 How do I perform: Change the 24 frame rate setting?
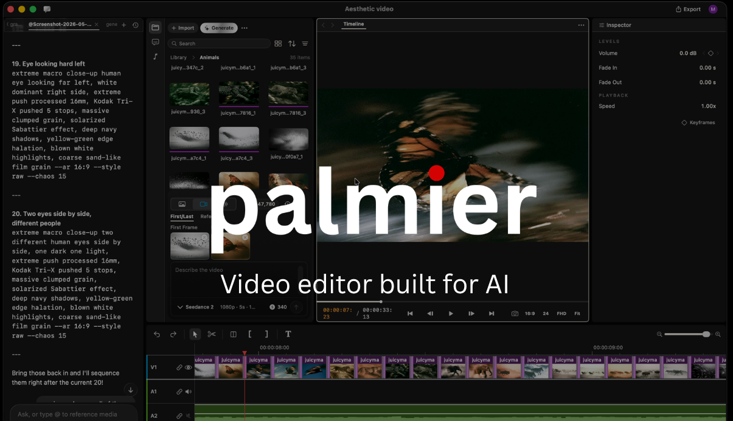(546, 313)
